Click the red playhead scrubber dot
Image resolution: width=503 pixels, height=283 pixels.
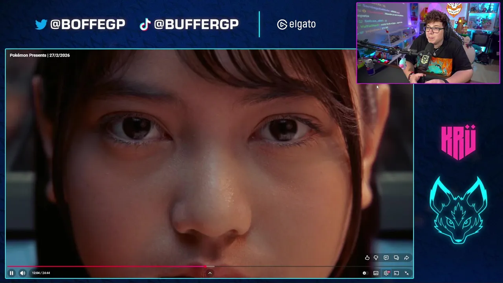(x=206, y=266)
